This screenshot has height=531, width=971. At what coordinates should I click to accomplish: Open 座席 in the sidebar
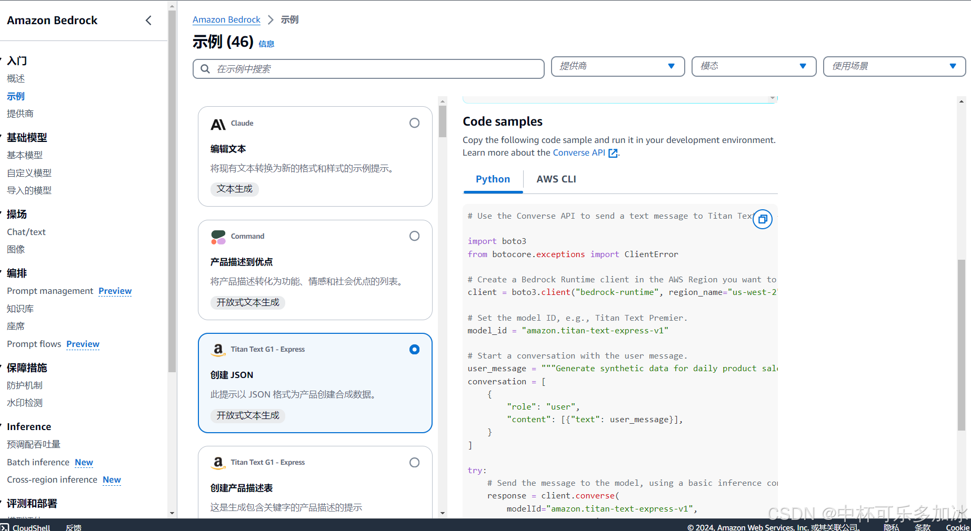tap(16, 326)
